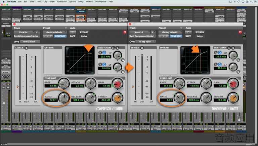
Task: Open the AudioSuite menu
Action: click(62, 1)
